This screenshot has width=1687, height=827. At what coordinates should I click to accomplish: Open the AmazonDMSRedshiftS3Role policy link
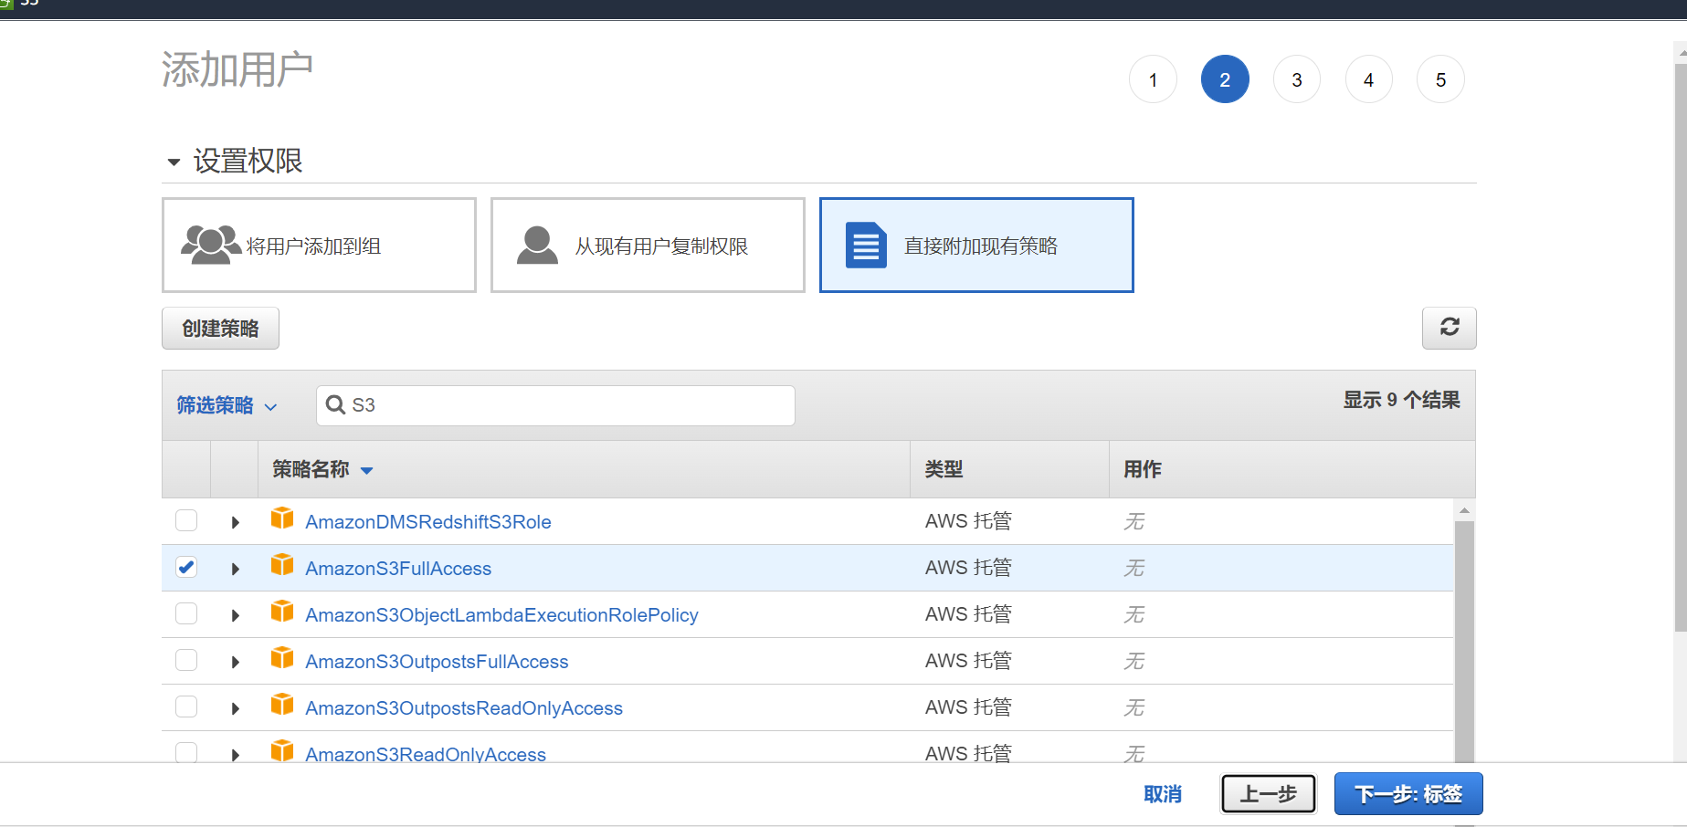click(x=428, y=522)
